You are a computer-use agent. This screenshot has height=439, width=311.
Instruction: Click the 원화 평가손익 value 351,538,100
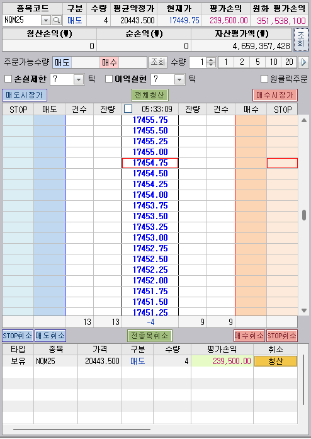coord(281,20)
